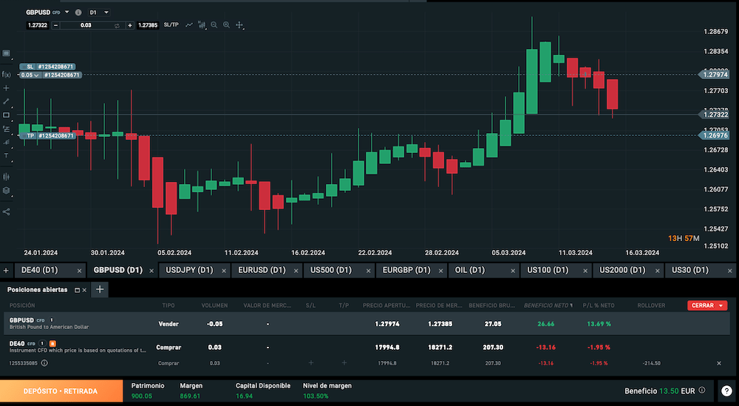
Task: Select the trend line drawing tool
Action: [x=6, y=101]
